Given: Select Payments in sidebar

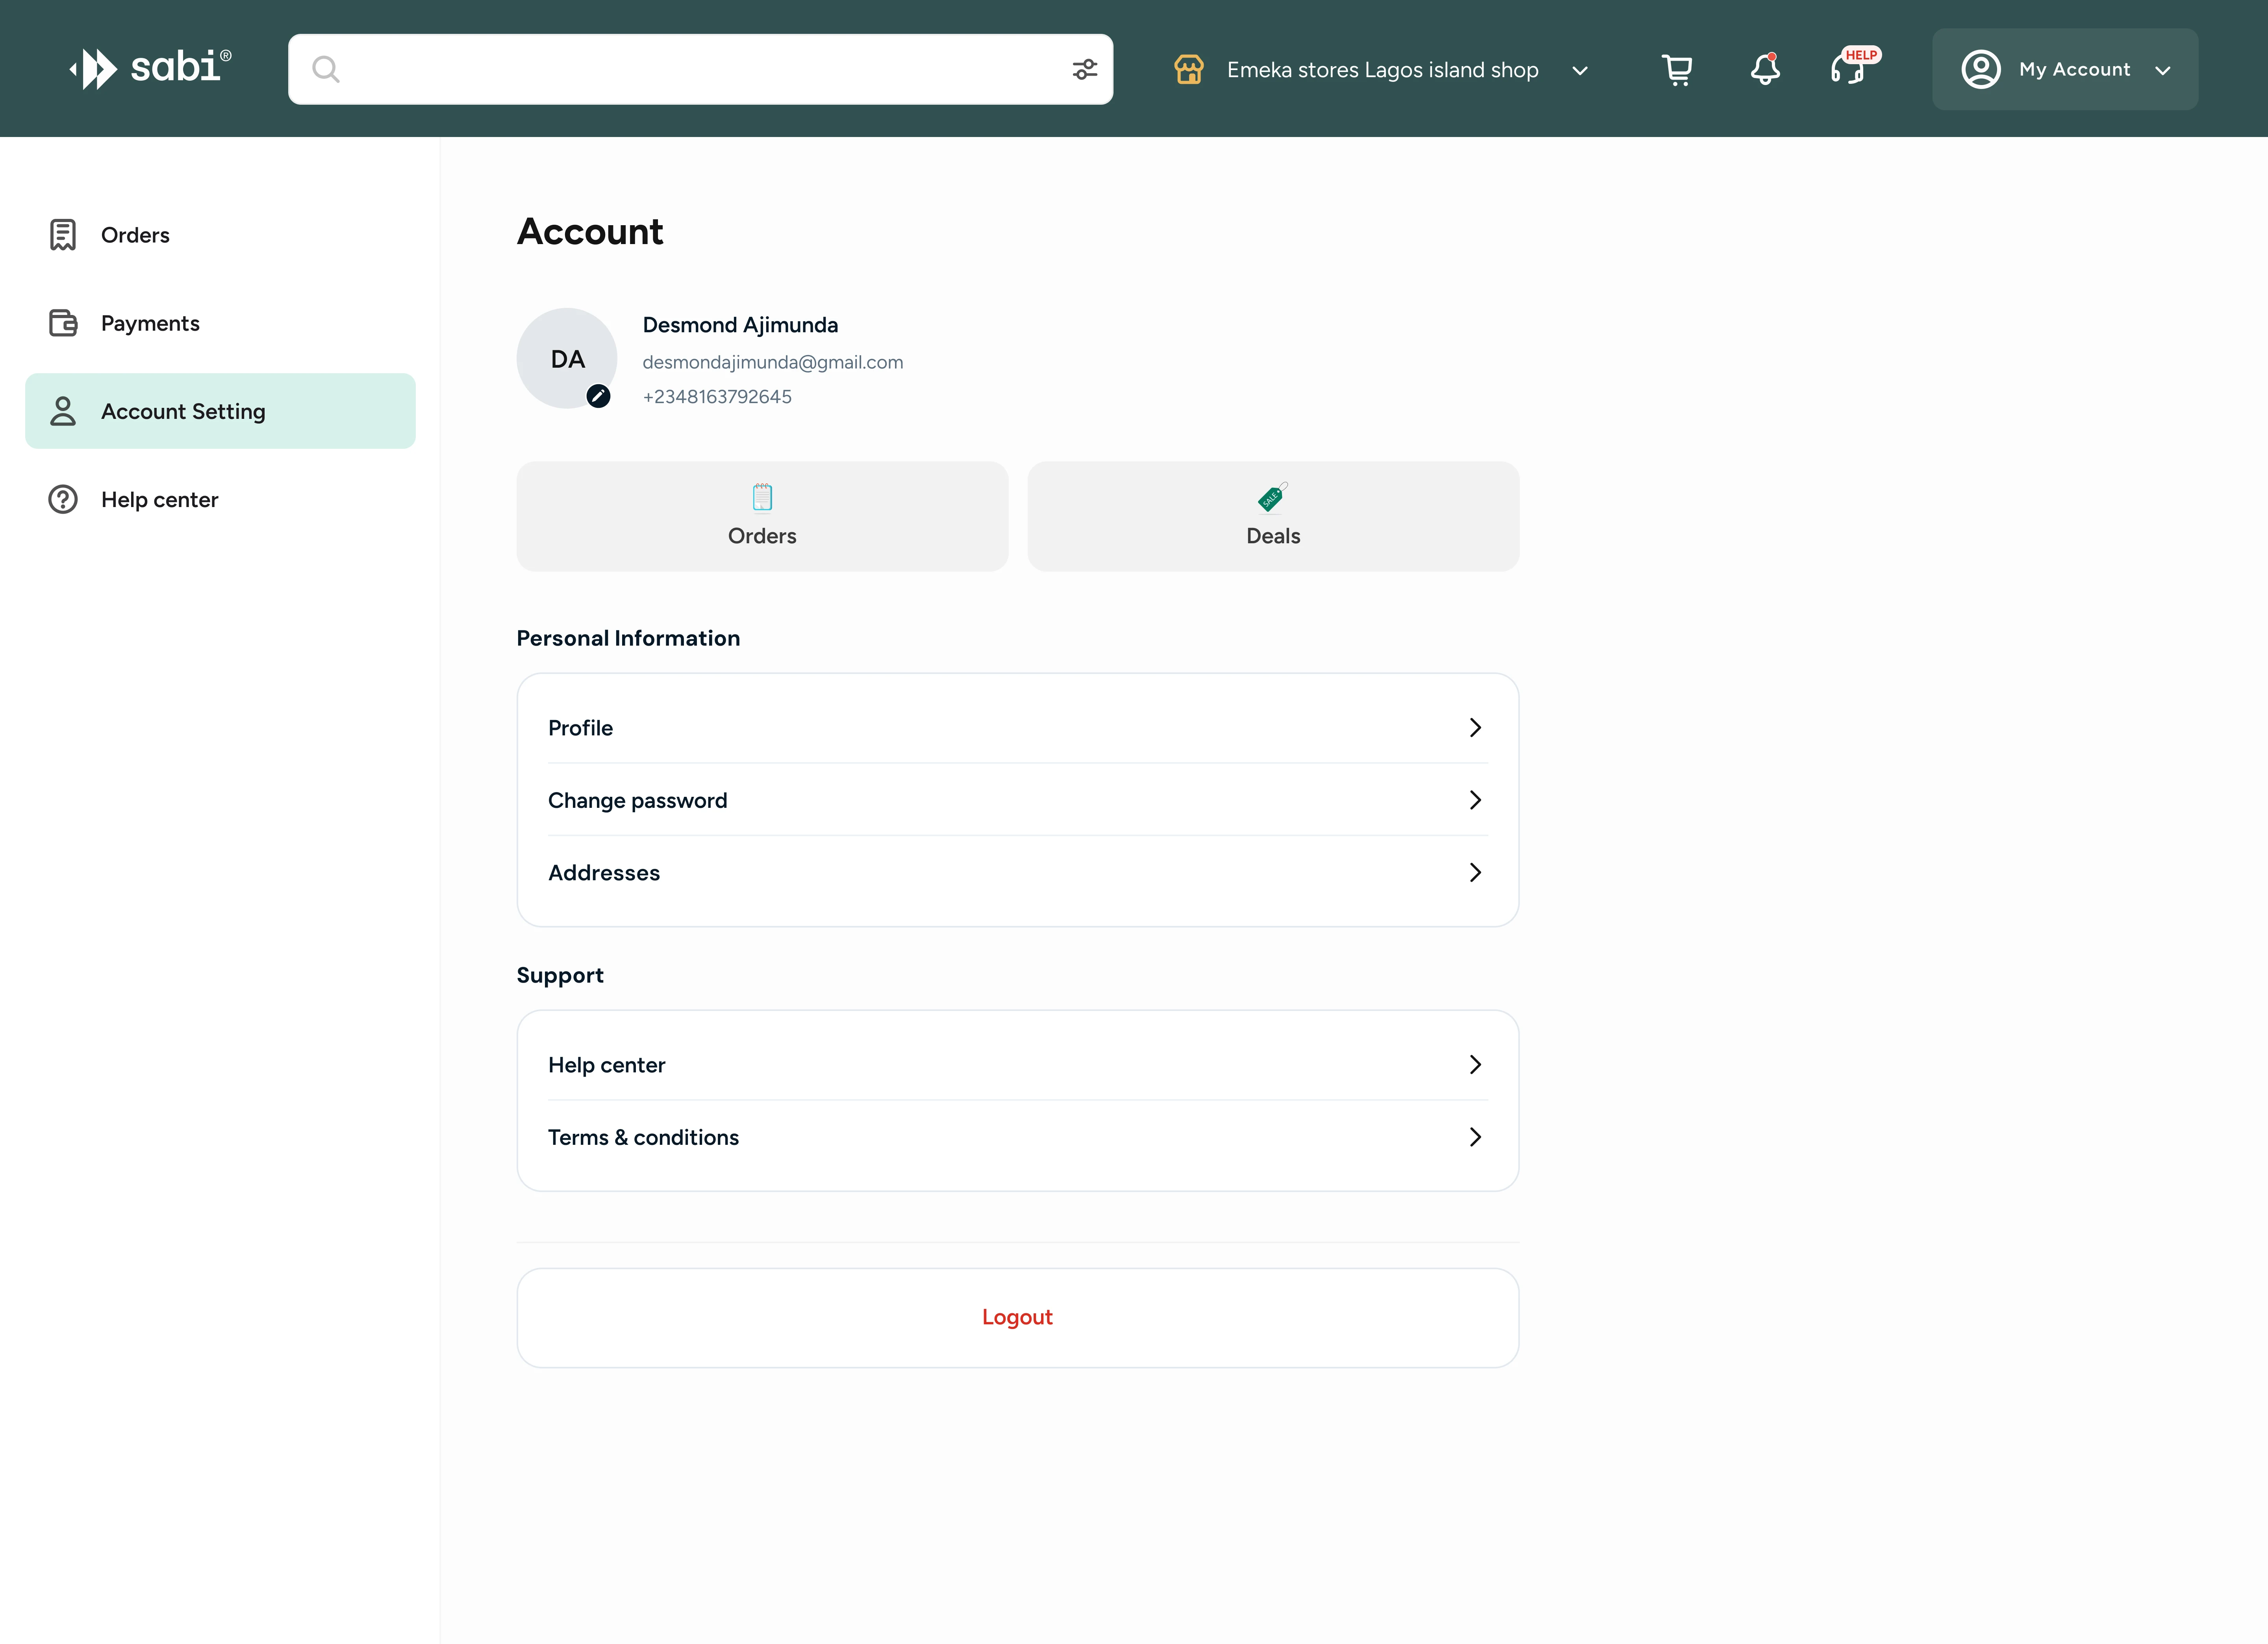Looking at the screenshot, I should (150, 323).
